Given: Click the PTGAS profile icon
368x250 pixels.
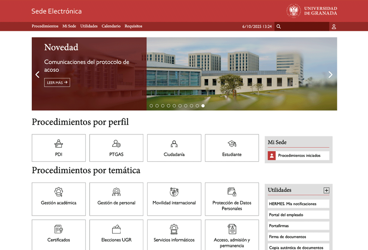Looking at the screenshot, I should pos(116,143).
